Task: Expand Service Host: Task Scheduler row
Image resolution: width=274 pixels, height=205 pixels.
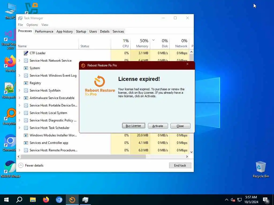Action: click(19, 128)
